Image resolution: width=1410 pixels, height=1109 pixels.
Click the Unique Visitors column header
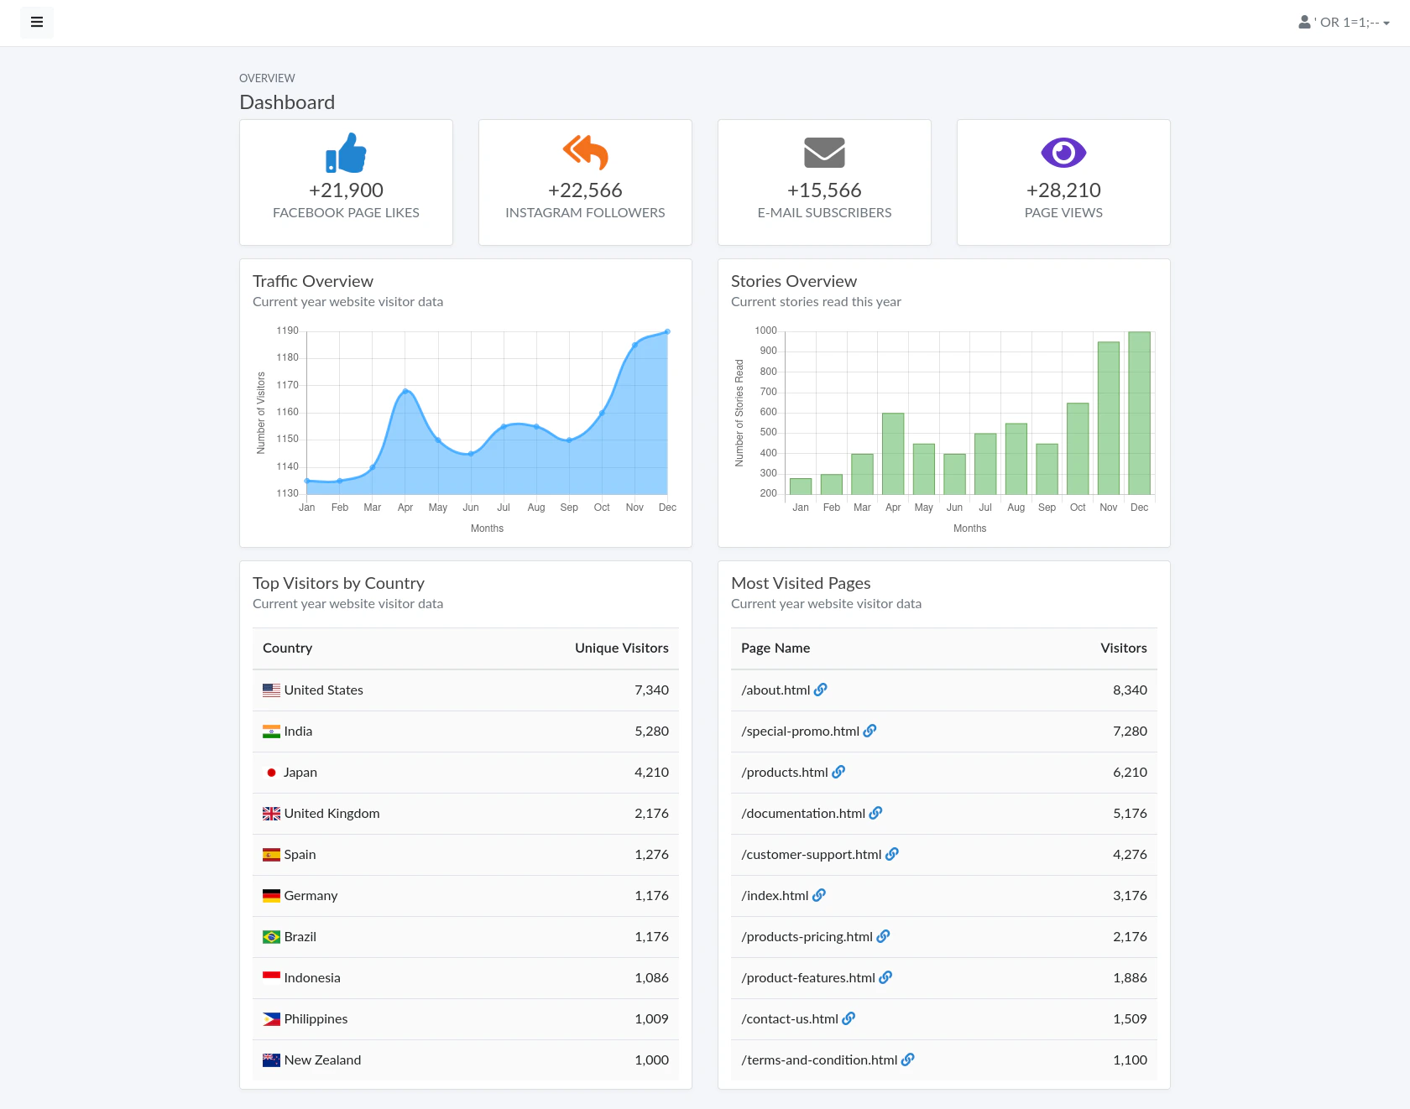pyautogui.click(x=622, y=648)
